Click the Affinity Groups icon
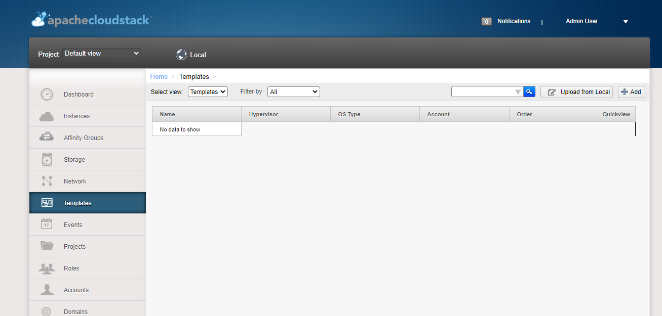The width and height of the screenshot is (662, 316). pos(47,137)
